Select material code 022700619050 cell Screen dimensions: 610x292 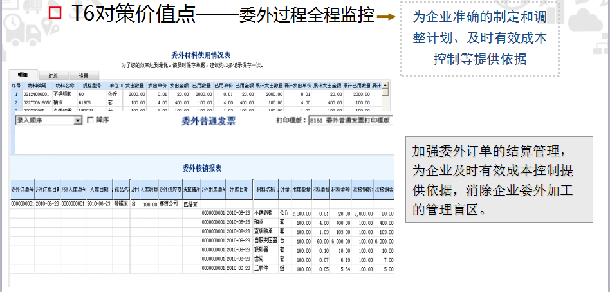pyautogui.click(x=37, y=103)
